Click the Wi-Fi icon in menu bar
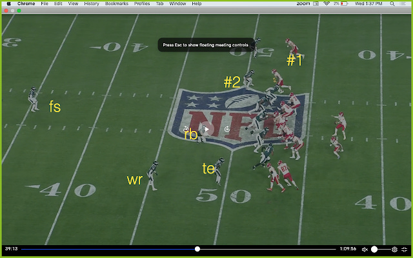The width and height of the screenshot is (413, 258). pos(327,4)
